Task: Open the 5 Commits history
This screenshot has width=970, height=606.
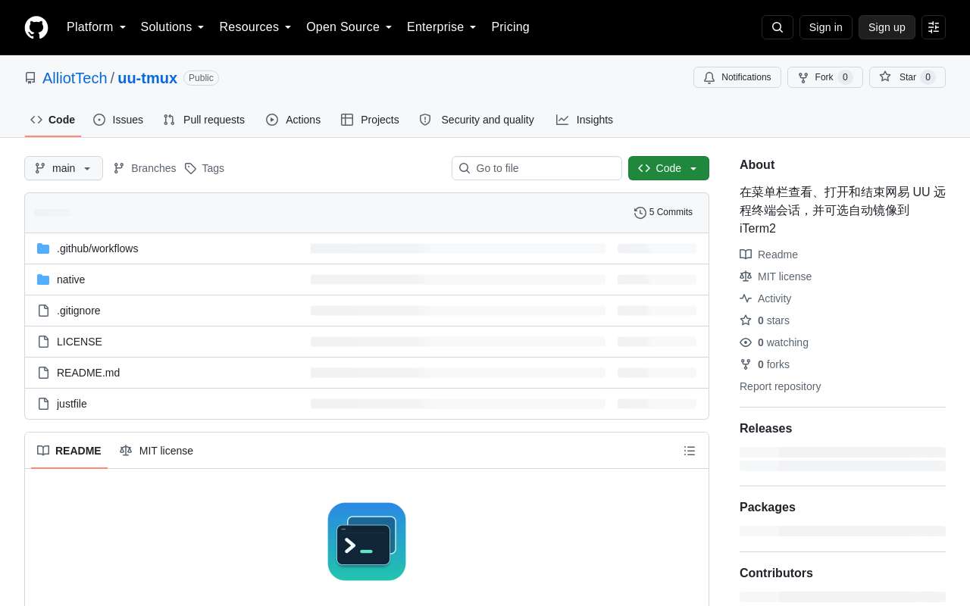Action: (x=664, y=213)
